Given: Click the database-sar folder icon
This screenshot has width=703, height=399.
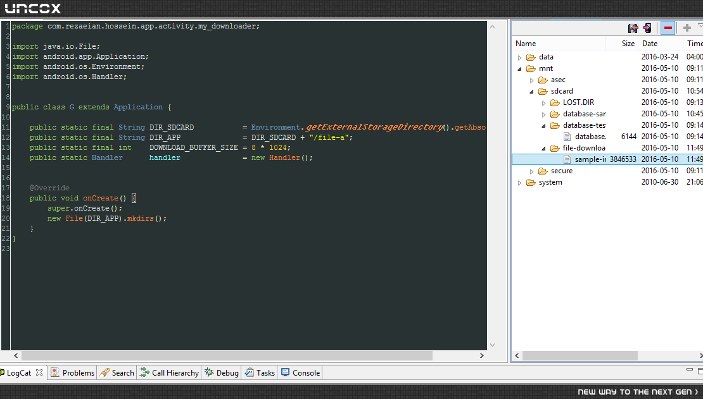Looking at the screenshot, I should (555, 114).
